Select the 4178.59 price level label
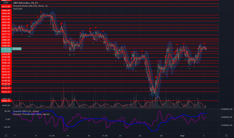This screenshot has height=138, width=234. [x=6, y=84]
